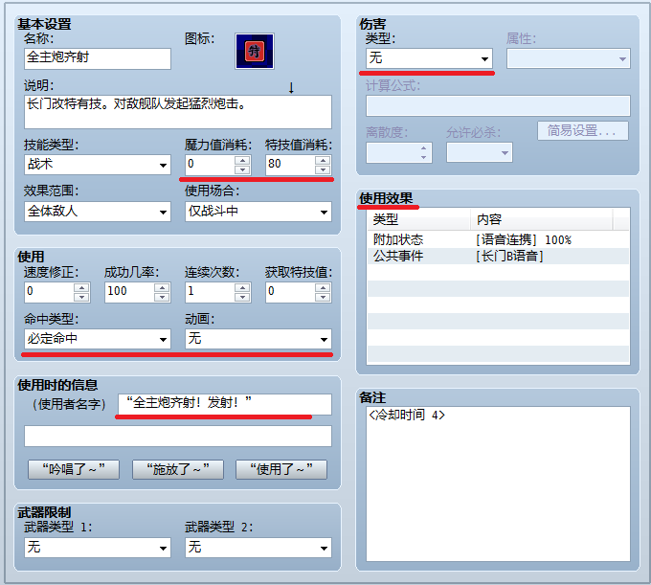Click the 速度修正 value field
Image resolution: width=651 pixels, height=585 pixels.
(49, 292)
